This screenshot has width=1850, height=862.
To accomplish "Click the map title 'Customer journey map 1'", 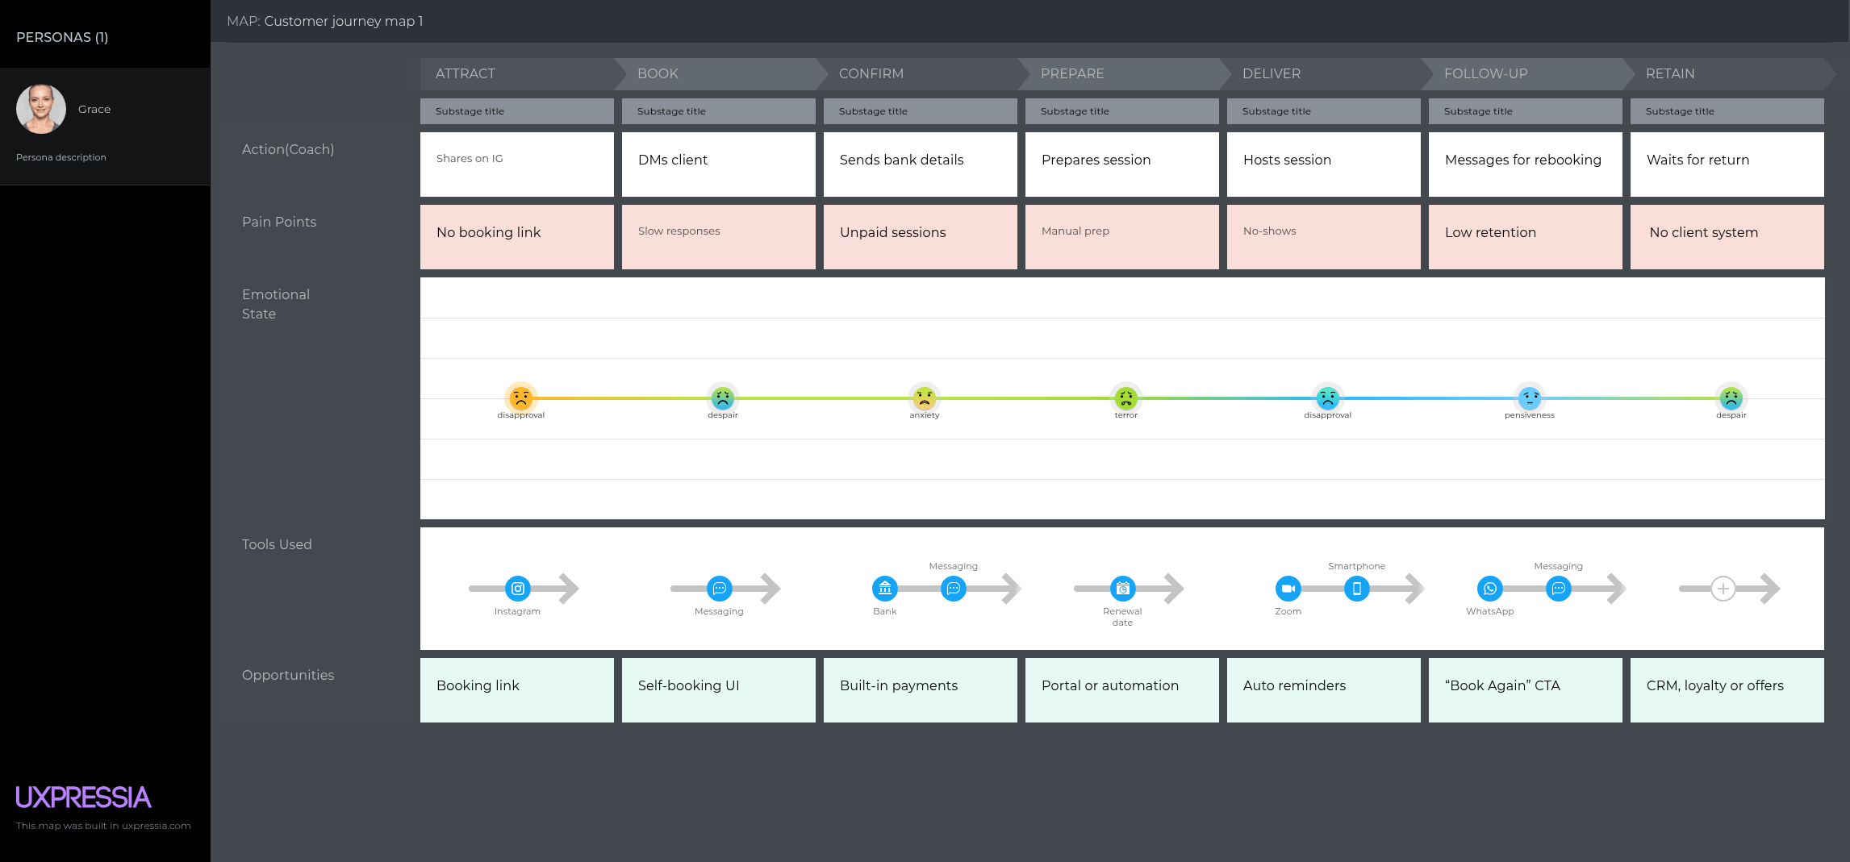I will [x=344, y=21].
